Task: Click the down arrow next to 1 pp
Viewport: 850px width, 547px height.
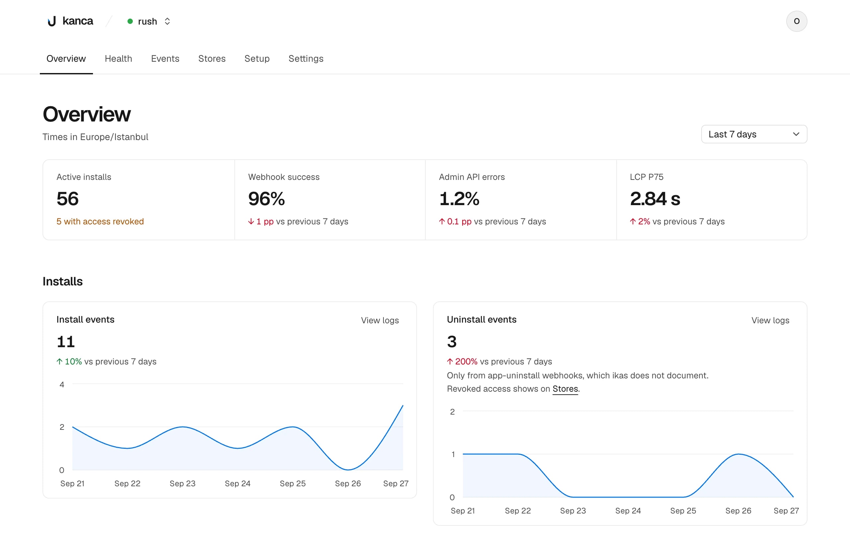Action: point(251,222)
